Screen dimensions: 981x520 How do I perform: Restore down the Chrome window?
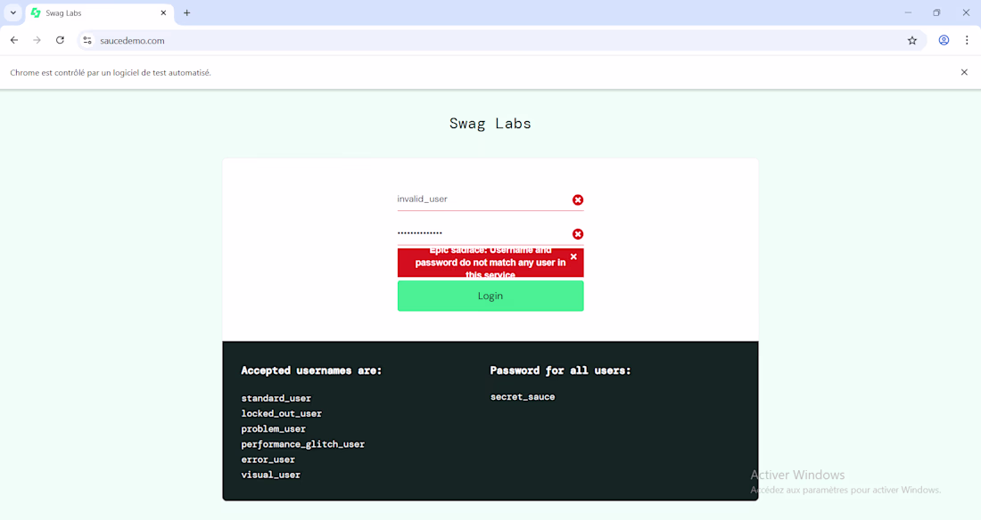point(936,12)
